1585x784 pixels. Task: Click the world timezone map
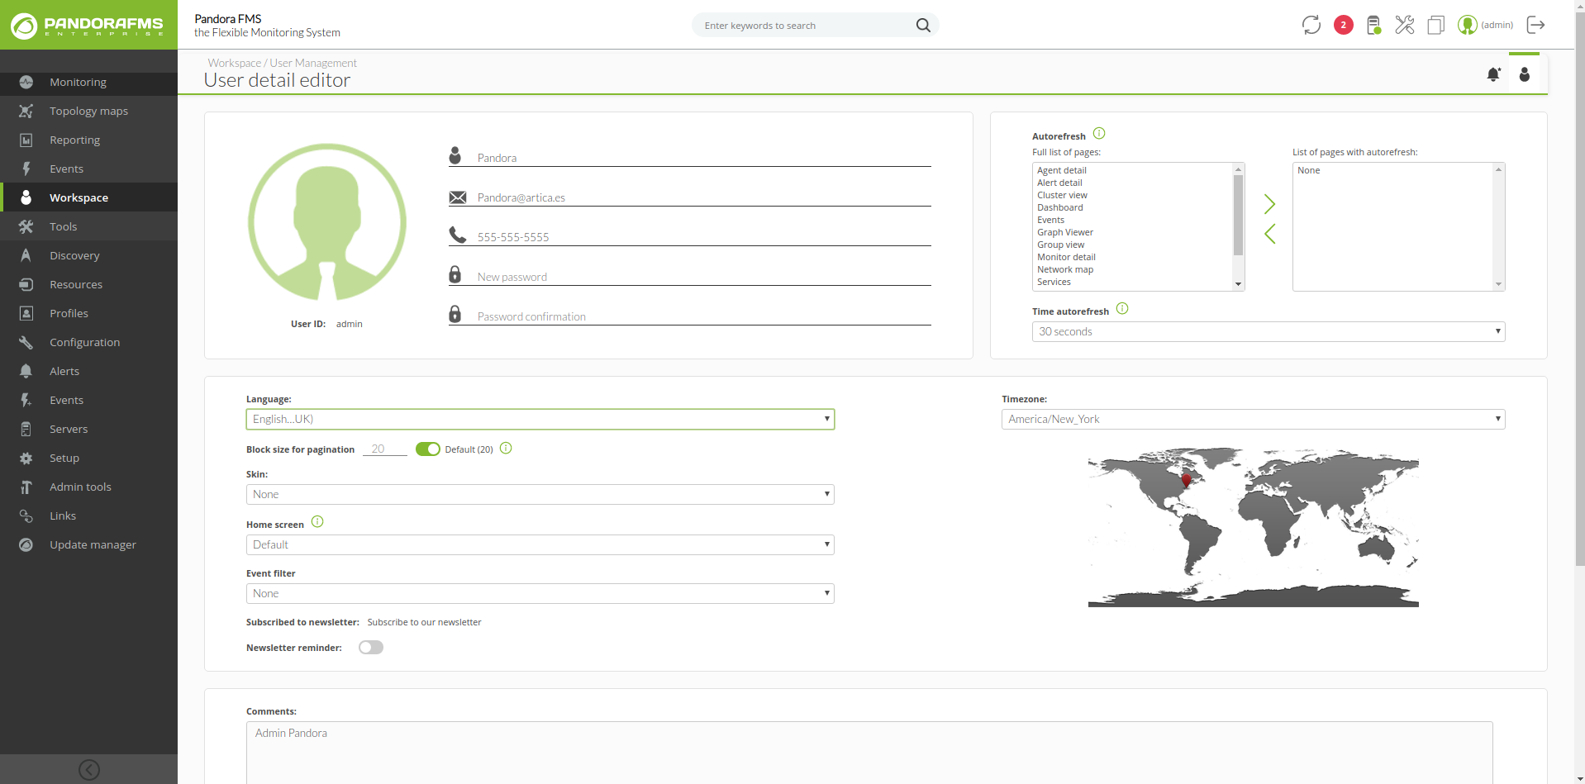point(1254,528)
